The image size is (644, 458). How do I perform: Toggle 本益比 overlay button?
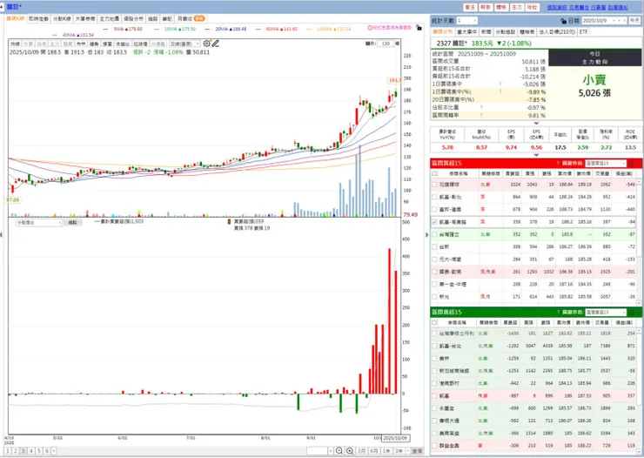click(123, 44)
